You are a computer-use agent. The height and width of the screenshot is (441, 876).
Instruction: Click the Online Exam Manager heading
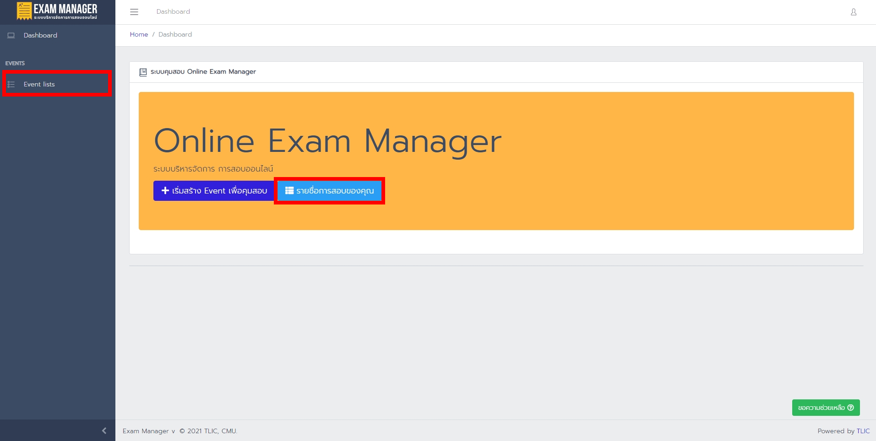pos(328,141)
